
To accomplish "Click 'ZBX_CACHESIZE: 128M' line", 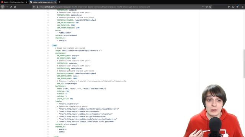I will tap(66, 25).
